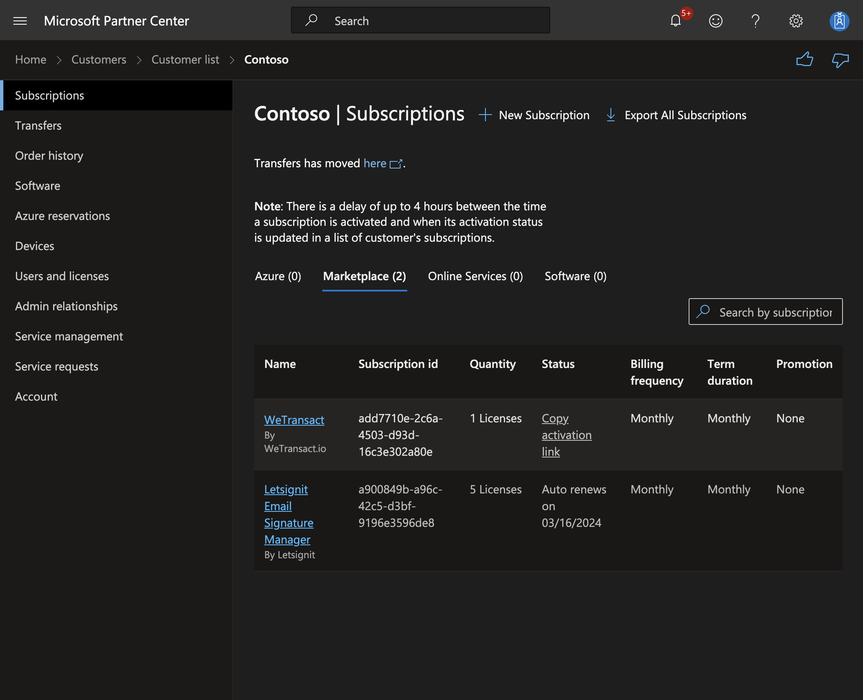Viewport: 863px width, 700px height.
Task: Click the smiley feedback icon
Action: coord(716,21)
